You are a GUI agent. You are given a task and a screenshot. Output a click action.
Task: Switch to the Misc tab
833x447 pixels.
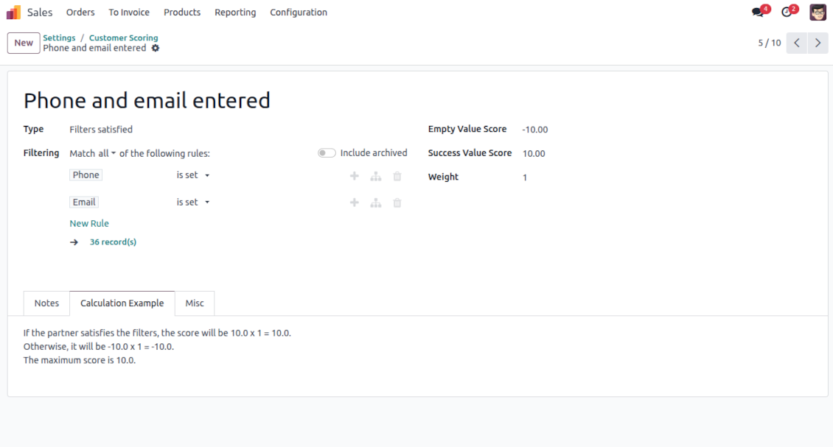click(195, 303)
